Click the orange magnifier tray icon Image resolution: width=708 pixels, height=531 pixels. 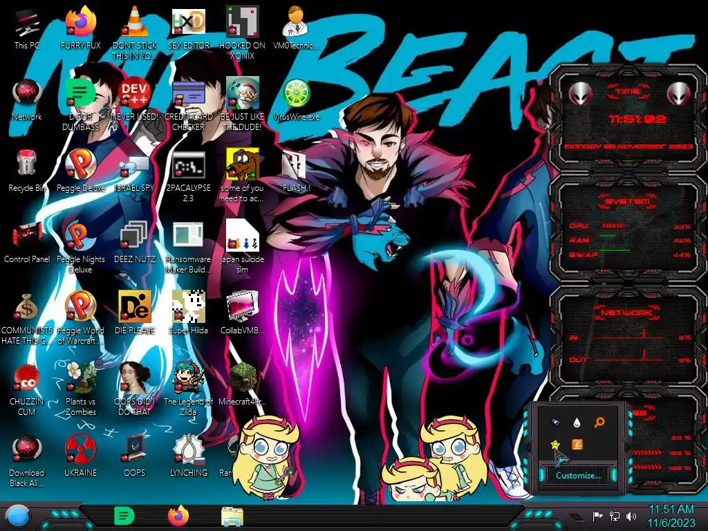[x=599, y=422]
